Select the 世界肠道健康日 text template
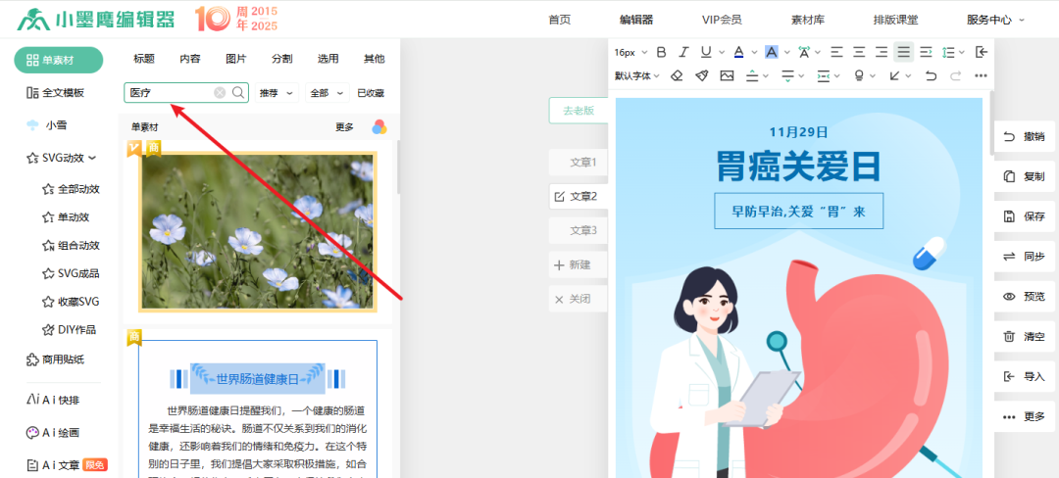The image size is (1059, 478). point(257,408)
